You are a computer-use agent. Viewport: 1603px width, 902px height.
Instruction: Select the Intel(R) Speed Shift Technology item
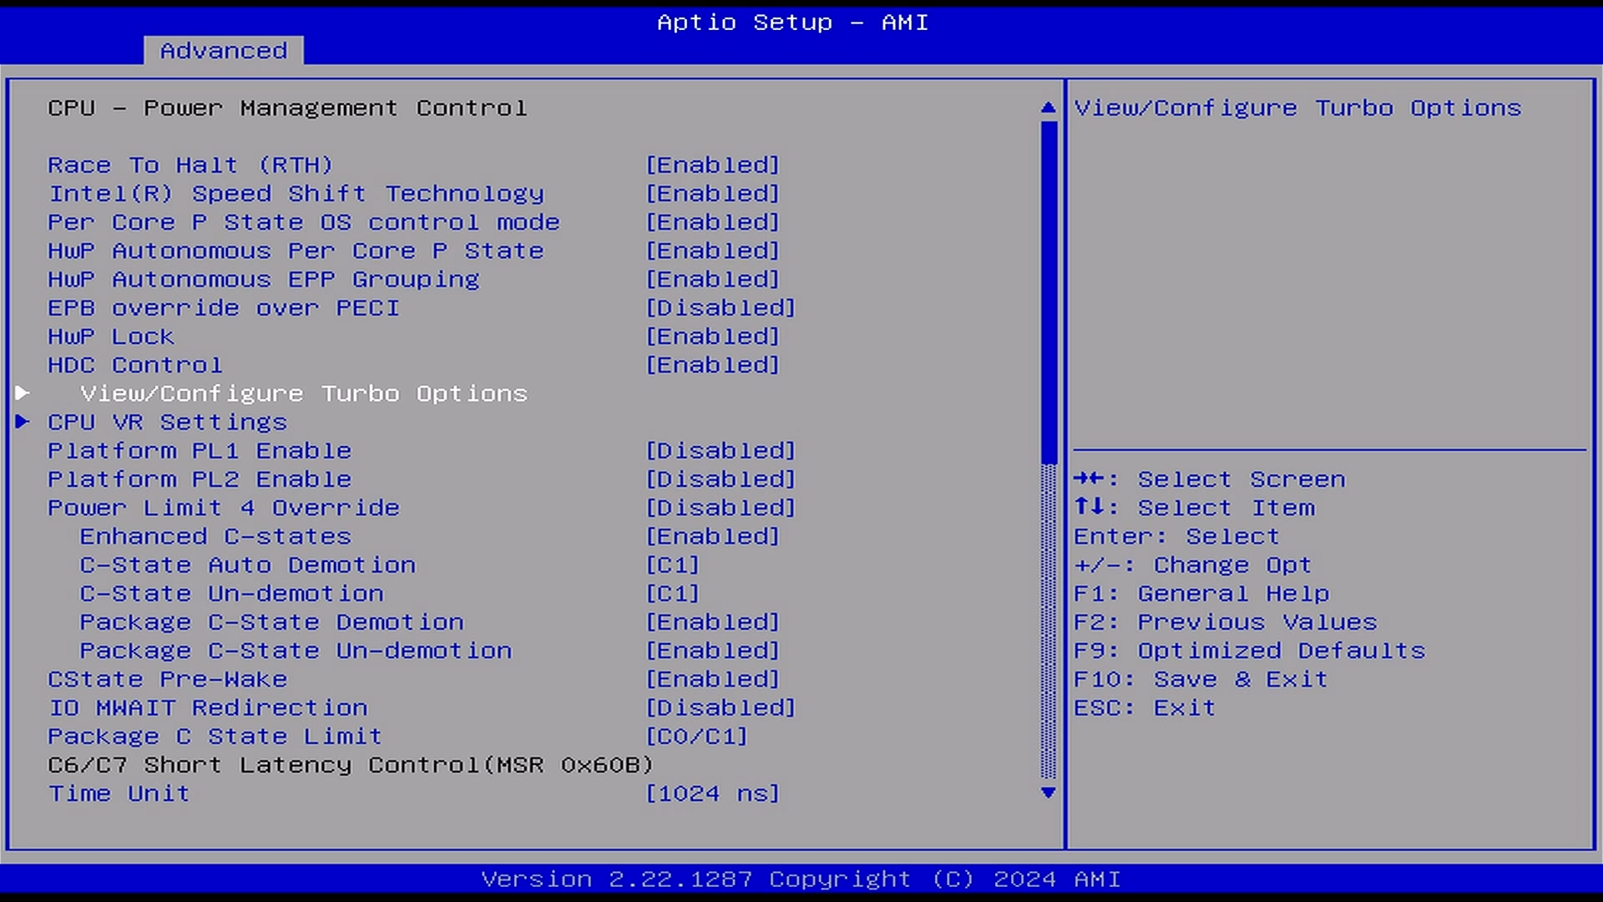pyautogui.click(x=296, y=194)
